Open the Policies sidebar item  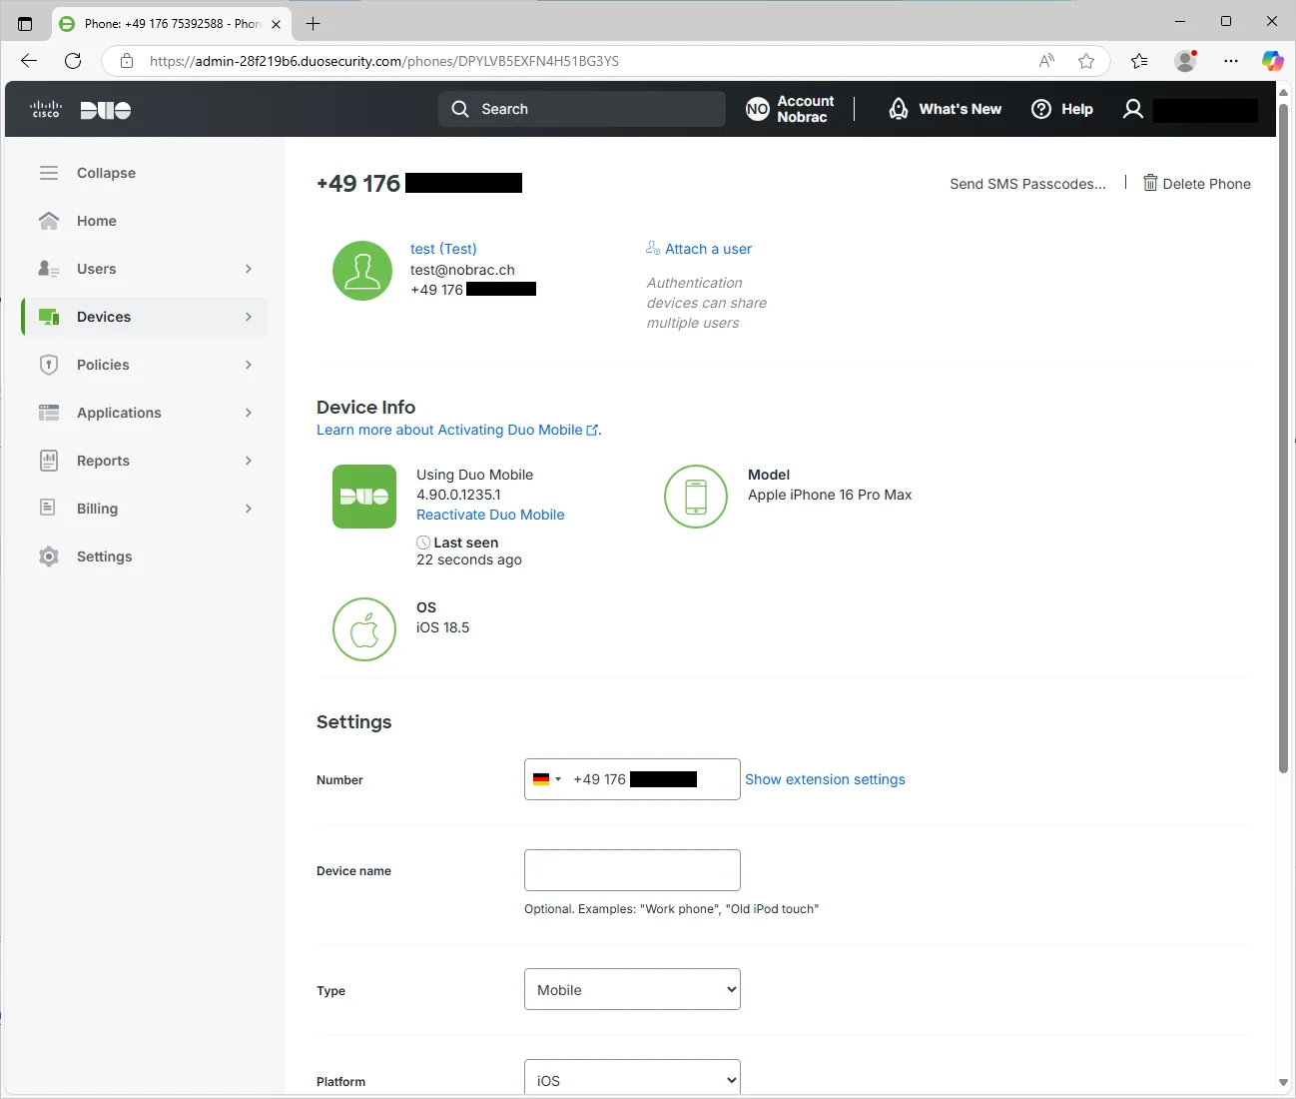pos(145,365)
